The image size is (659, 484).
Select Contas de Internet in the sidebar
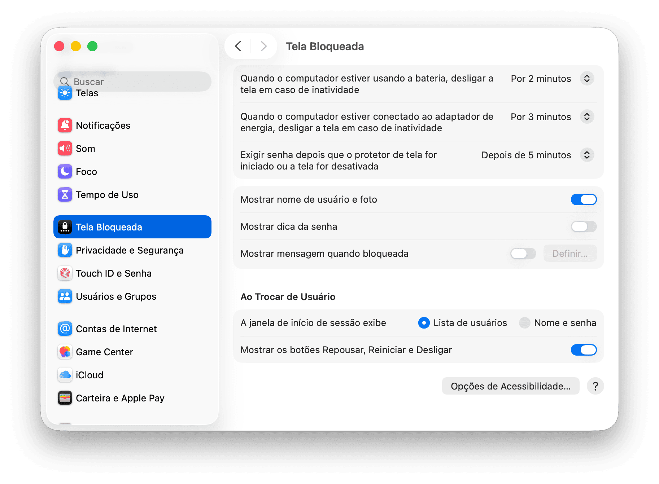pyautogui.click(x=116, y=329)
